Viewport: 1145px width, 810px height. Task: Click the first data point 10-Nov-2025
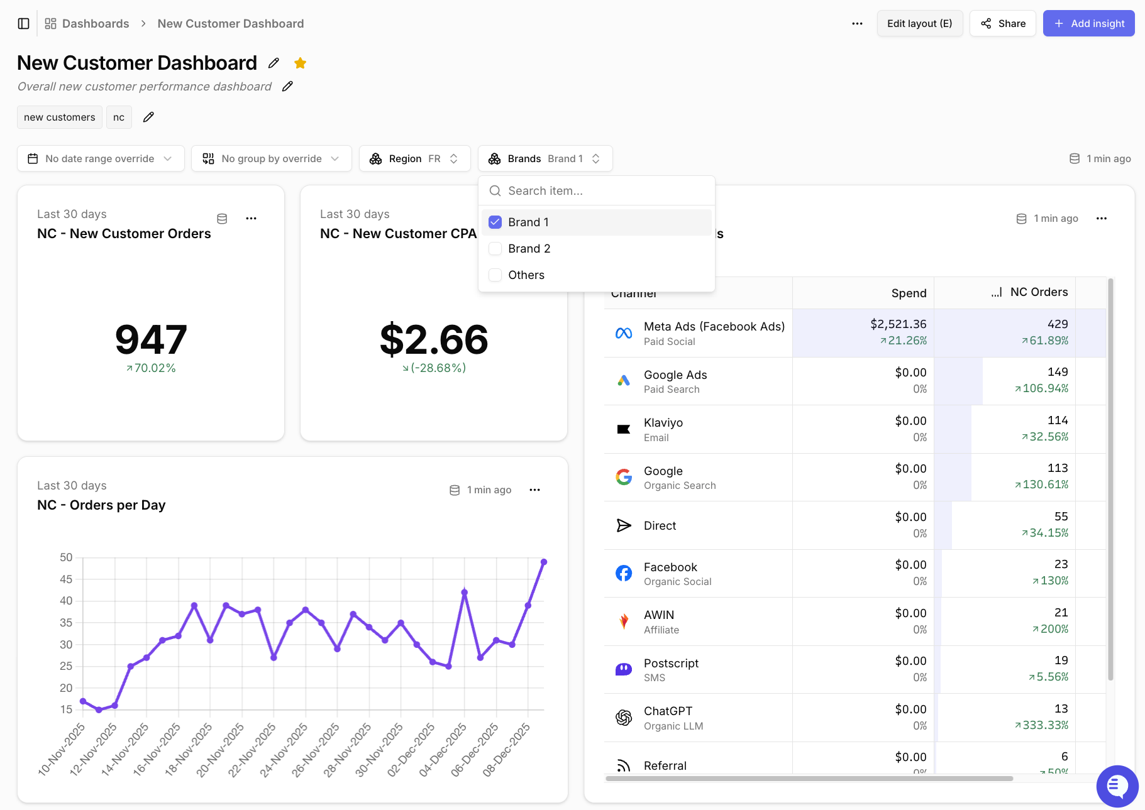click(83, 701)
